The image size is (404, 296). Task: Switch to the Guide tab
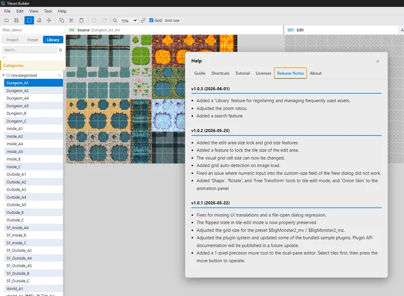pyautogui.click(x=200, y=73)
